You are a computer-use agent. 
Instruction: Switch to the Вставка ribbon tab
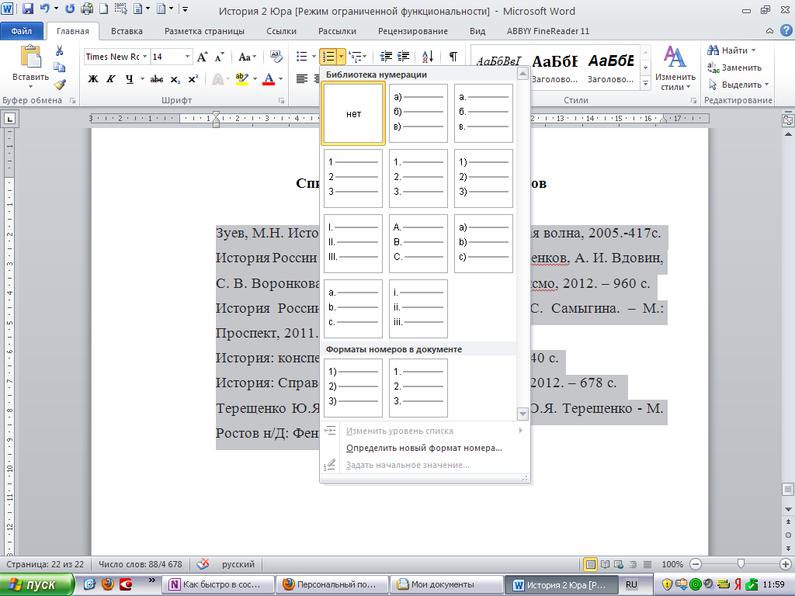click(127, 31)
